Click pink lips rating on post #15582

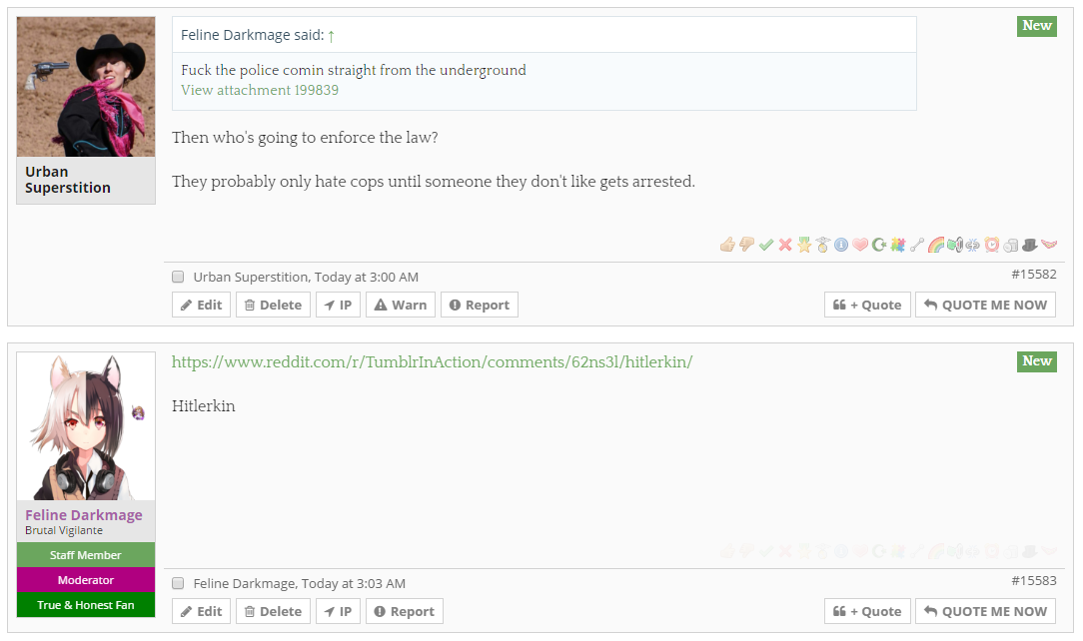[x=1049, y=245]
